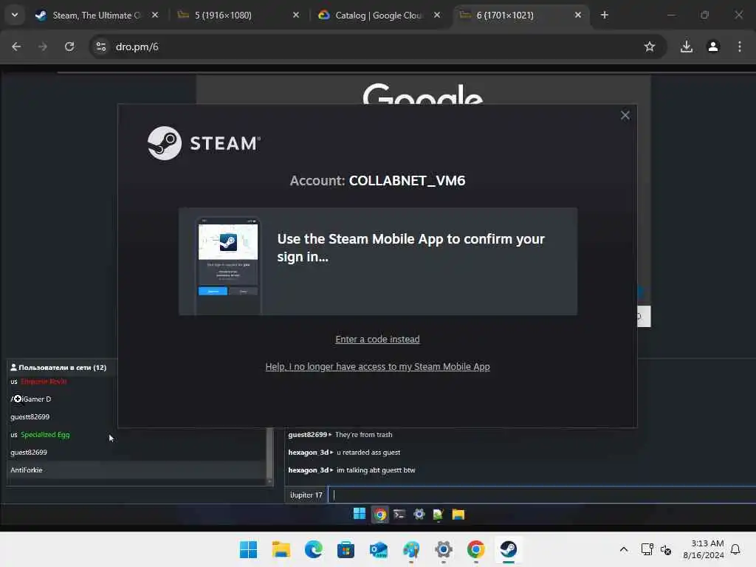Open the muted volume tray icon
Screen dimensions: 756x567
(x=666, y=549)
